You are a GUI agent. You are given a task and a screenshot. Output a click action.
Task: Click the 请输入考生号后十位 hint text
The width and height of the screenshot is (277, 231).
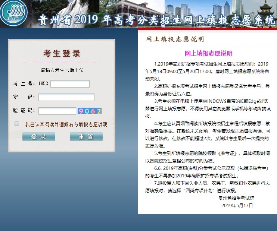pyautogui.click(x=62, y=70)
